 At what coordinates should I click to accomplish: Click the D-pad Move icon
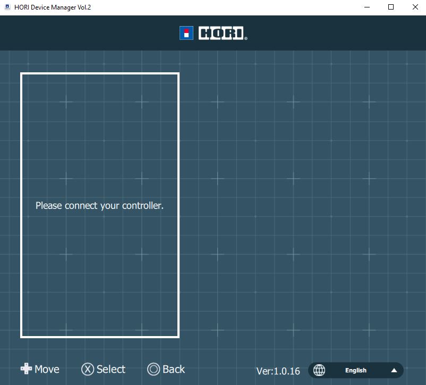click(x=26, y=369)
